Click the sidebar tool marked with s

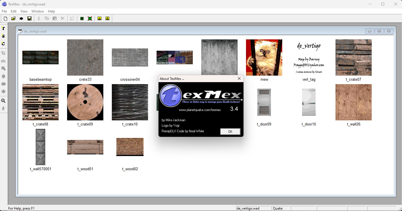tap(3, 36)
